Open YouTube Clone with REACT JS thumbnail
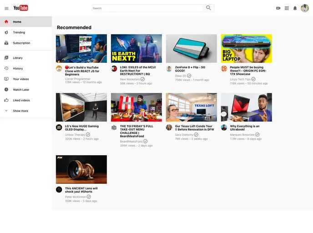 (81, 49)
